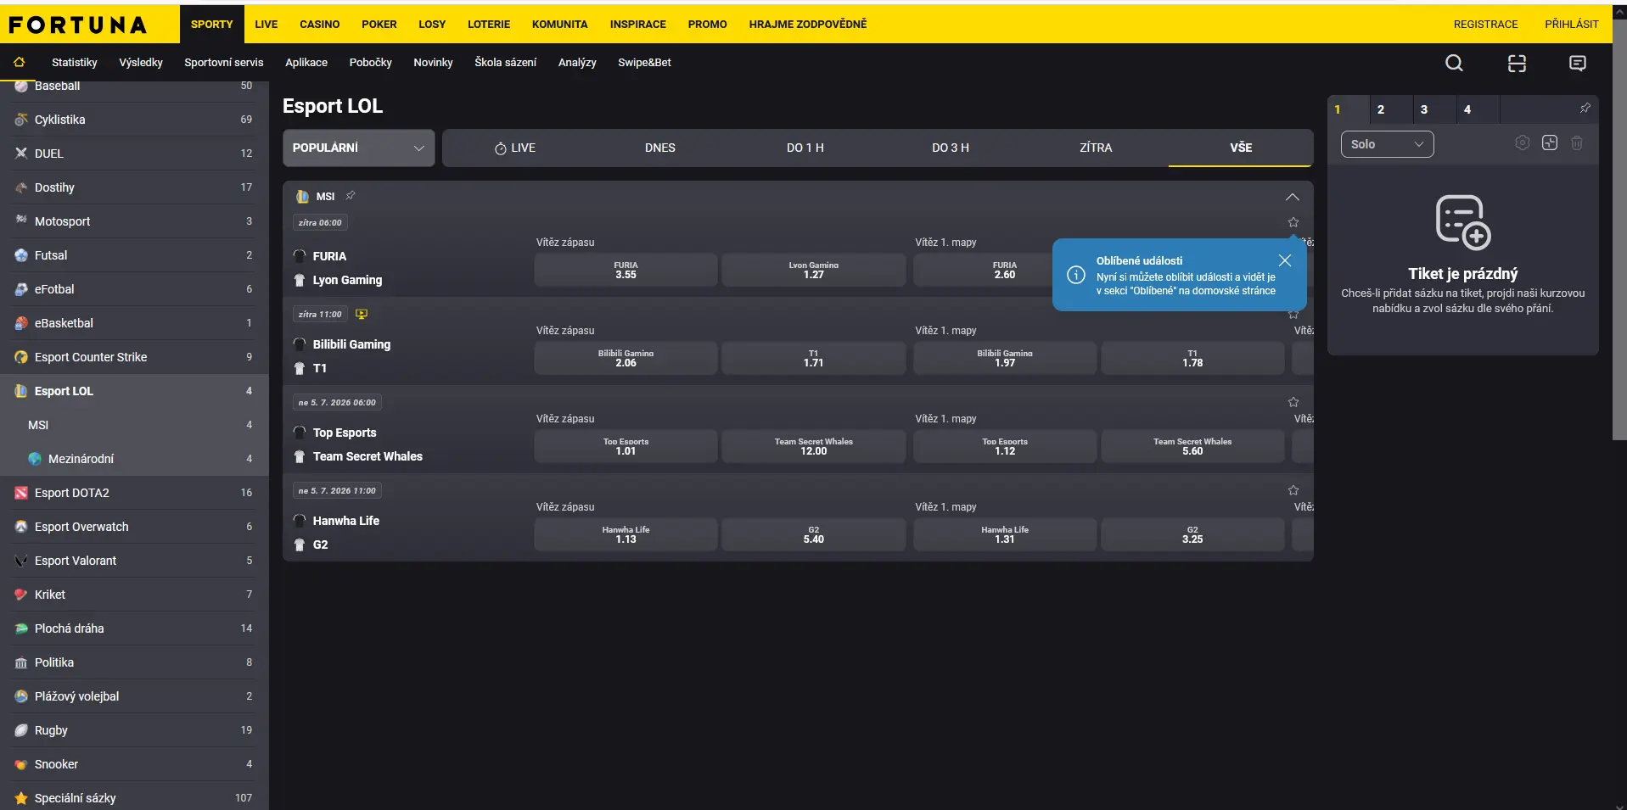This screenshot has height=810, width=1627.
Task: Collapse the MSI league section
Action: pos(1292,197)
